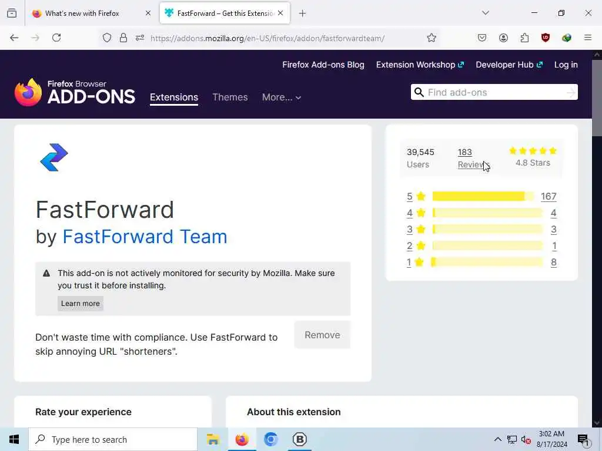Image resolution: width=602 pixels, height=451 pixels.
Task: Open the 8 one-star review count
Action: click(554, 262)
